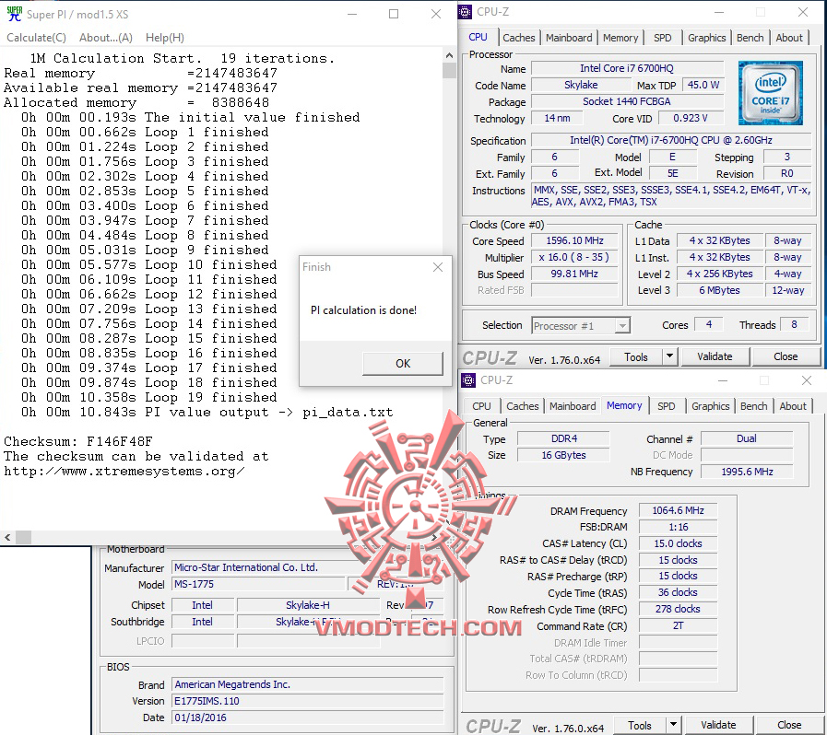
Task: Click Tools button in upper CPU-Z window
Action: 635,357
